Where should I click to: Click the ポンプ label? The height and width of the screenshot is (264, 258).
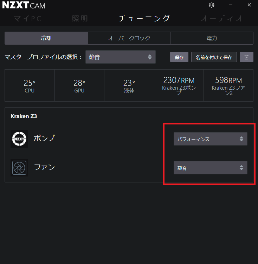point(44,139)
